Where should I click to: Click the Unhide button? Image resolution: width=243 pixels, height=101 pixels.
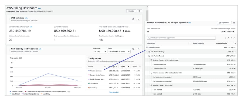tap(131, 11)
